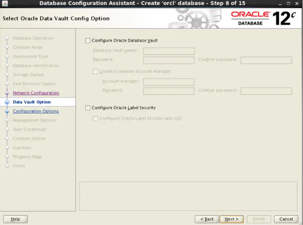Minimize the Database Configuration Assistant window
Viewport: 303px width, 225px height.
pos(280,3)
